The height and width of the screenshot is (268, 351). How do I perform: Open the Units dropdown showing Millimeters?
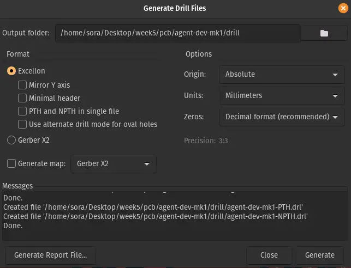click(x=281, y=95)
